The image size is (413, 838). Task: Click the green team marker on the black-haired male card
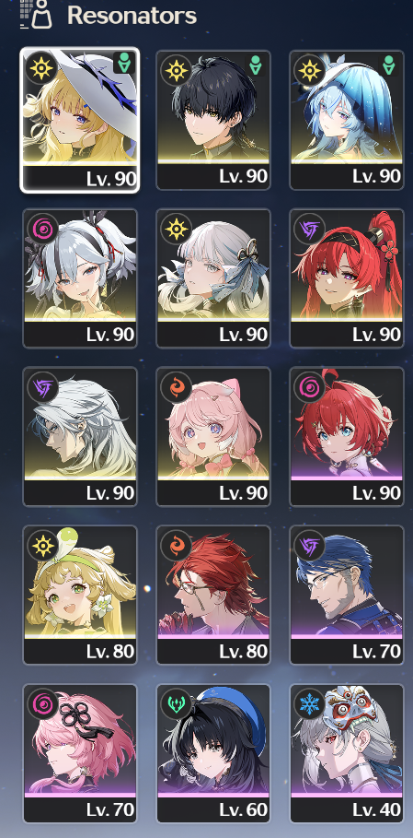pos(257,66)
